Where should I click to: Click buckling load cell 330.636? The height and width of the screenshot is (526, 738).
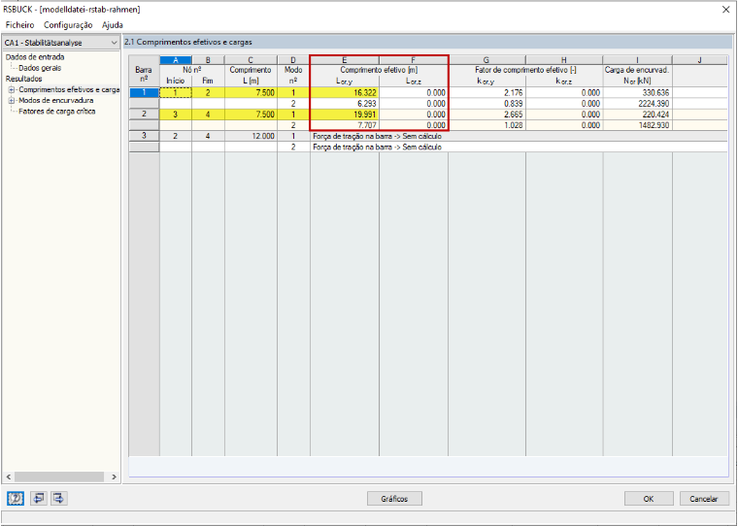pos(638,93)
